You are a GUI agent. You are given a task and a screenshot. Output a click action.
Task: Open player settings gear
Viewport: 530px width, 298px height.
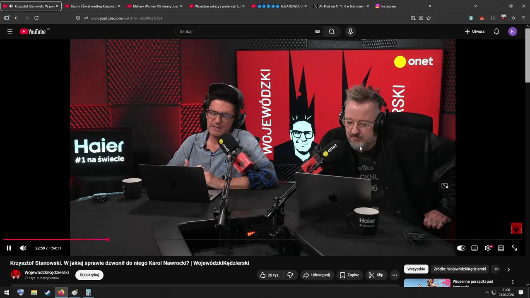coord(488,248)
